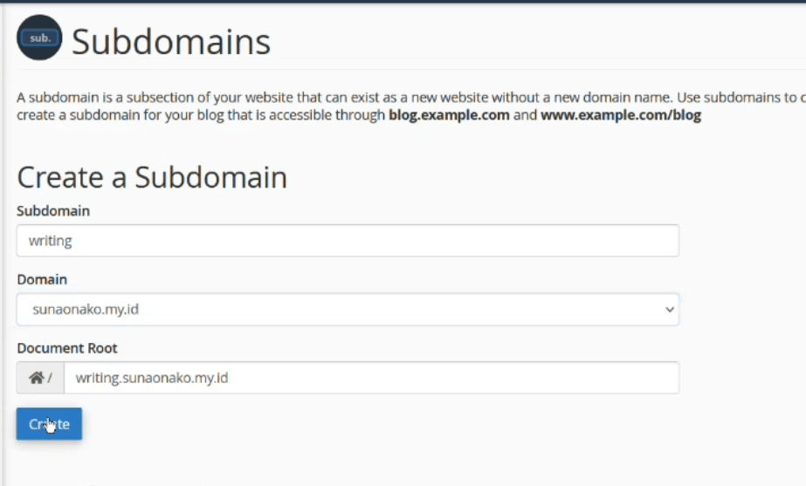Image resolution: width=806 pixels, height=486 pixels.
Task: Click the "Subdomain" field label
Action: point(53,211)
